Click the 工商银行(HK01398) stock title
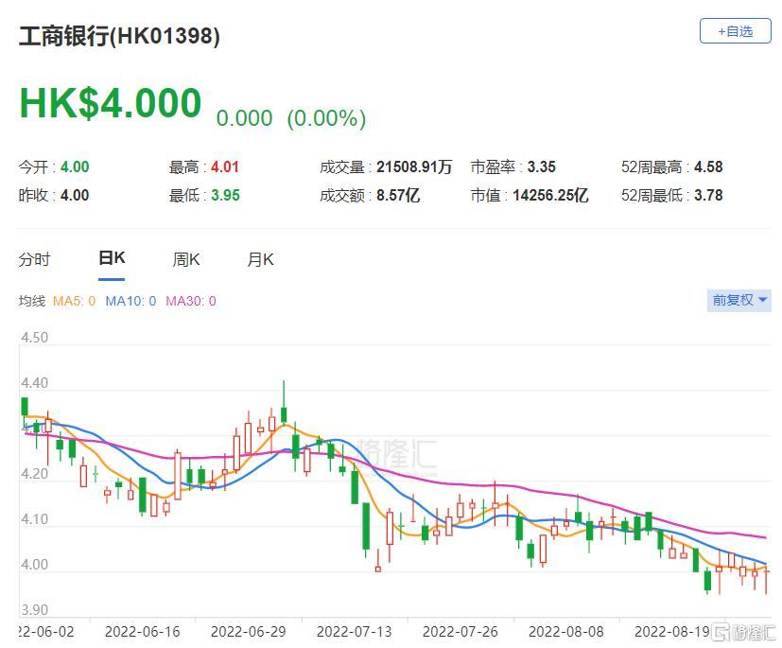The height and width of the screenshot is (648, 782). 119,36
